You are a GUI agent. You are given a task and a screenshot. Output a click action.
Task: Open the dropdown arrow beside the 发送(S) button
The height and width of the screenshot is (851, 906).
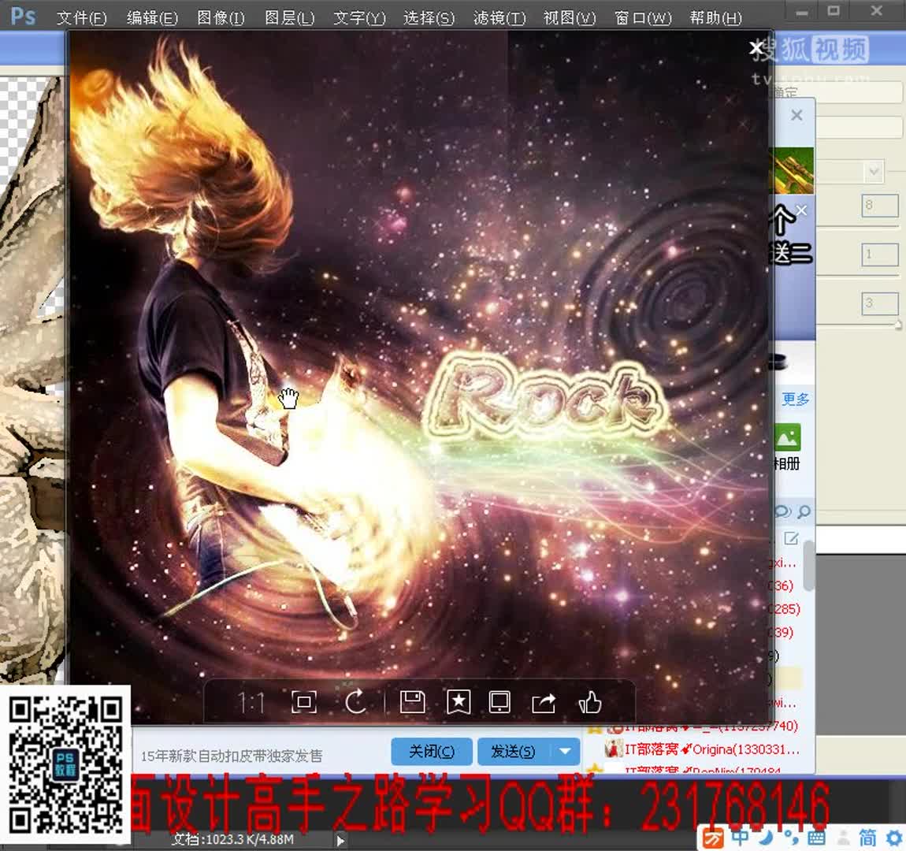(565, 751)
